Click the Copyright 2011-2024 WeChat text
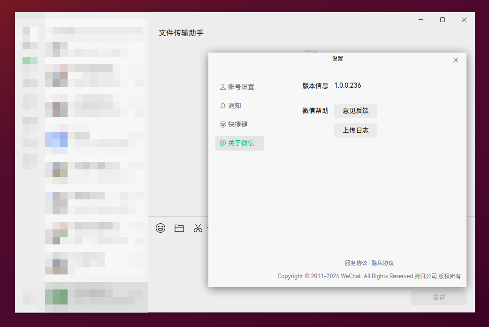The image size is (489, 327). pos(369,276)
